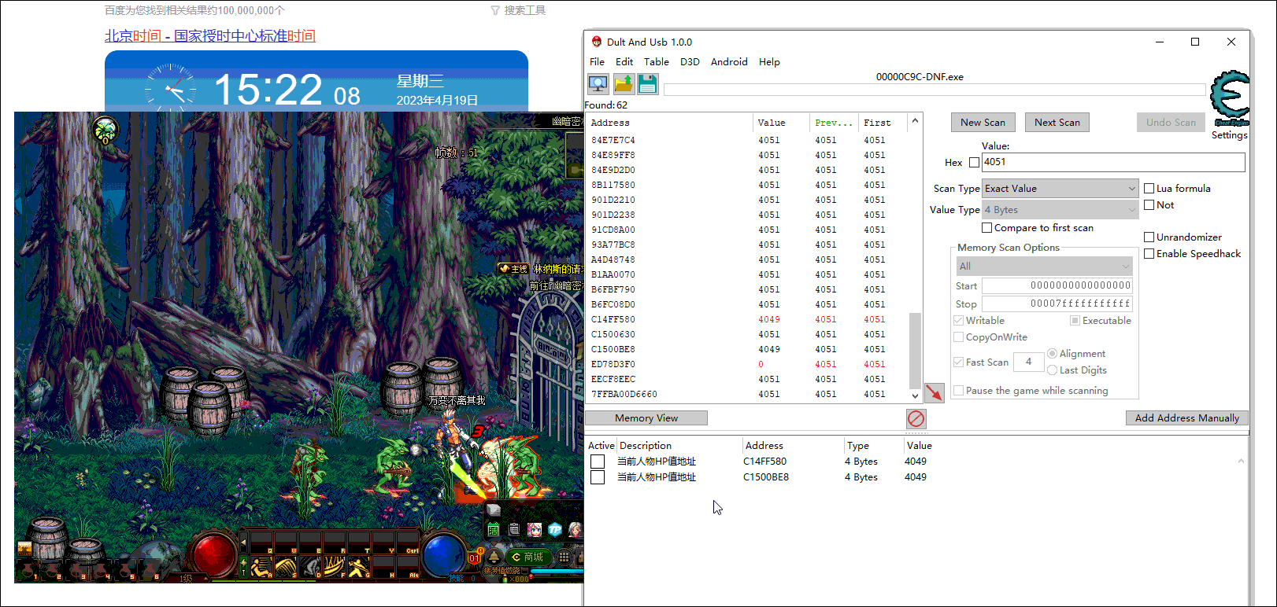This screenshot has width=1277, height=607.
Task: Click the scan progress bar
Action: tap(935, 90)
